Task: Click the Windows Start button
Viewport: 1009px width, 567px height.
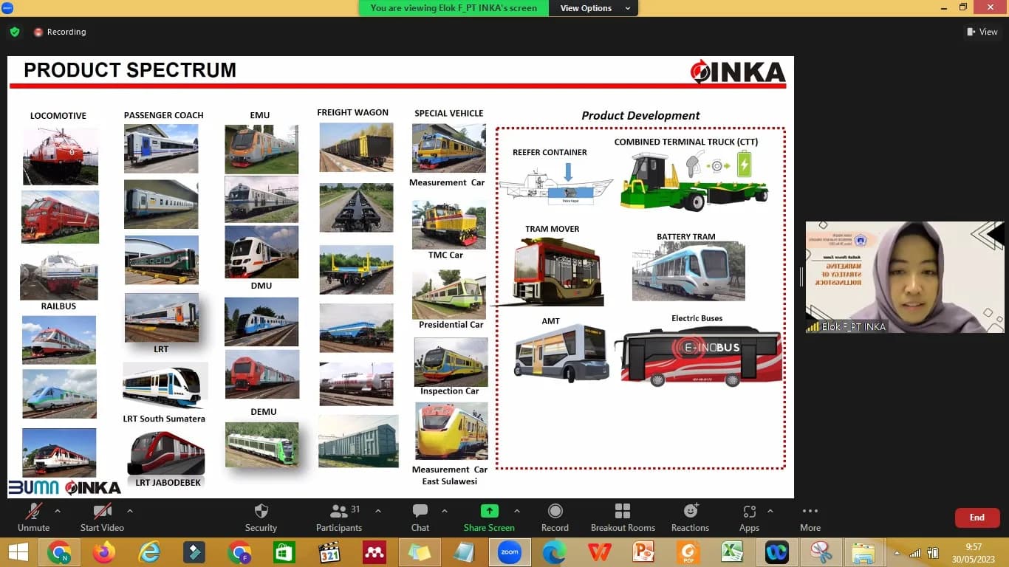Action: (x=18, y=552)
